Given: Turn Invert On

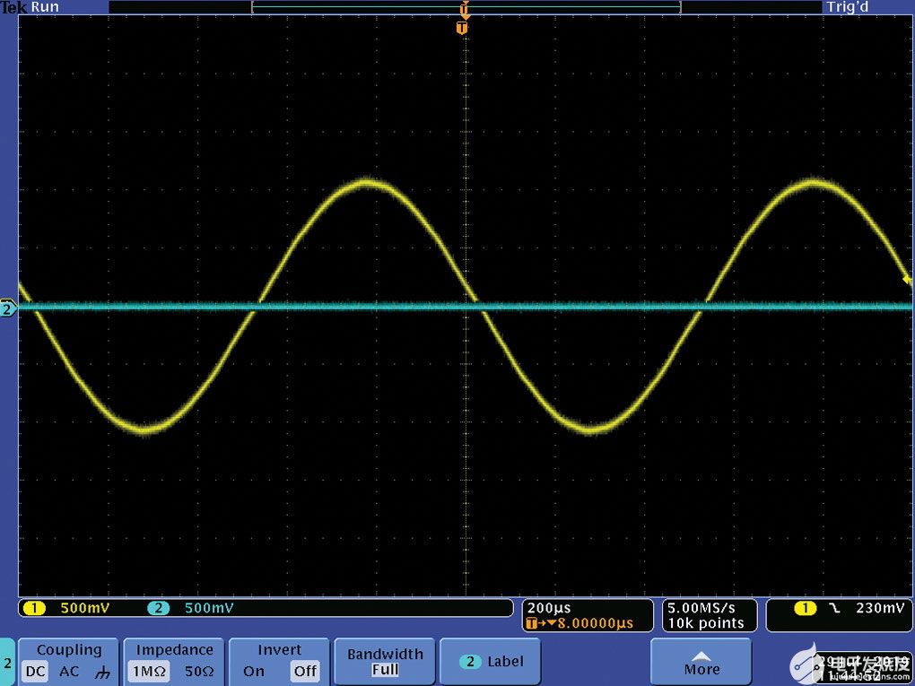Looking at the screenshot, I should [254, 672].
